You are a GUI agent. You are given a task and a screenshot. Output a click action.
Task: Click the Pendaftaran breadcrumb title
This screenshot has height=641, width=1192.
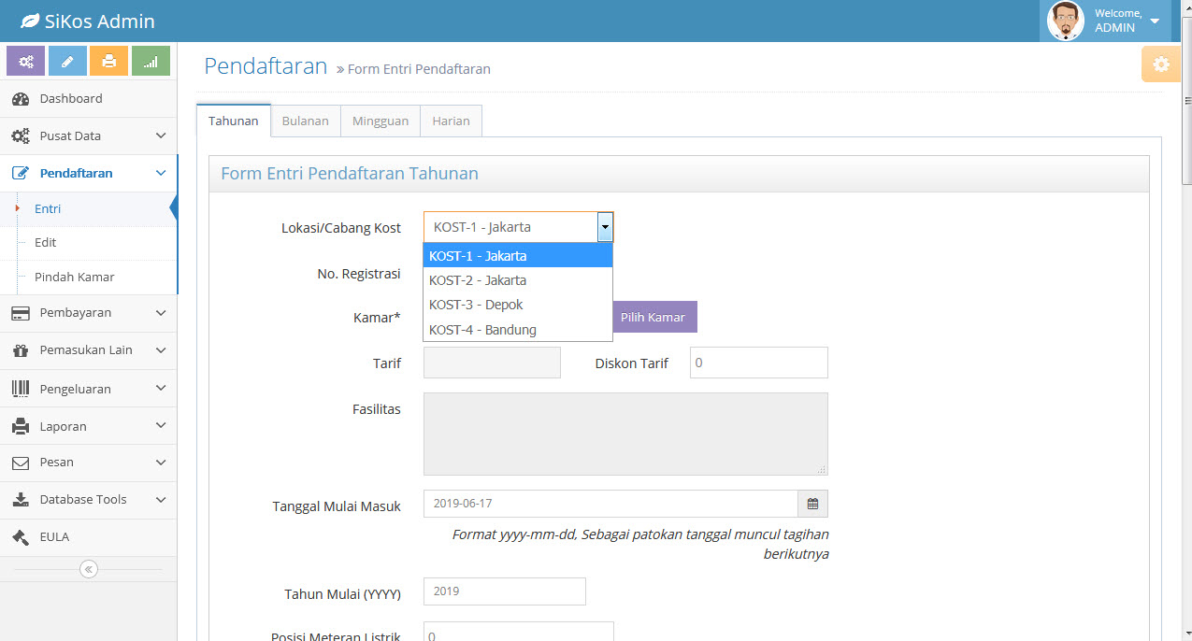[266, 66]
